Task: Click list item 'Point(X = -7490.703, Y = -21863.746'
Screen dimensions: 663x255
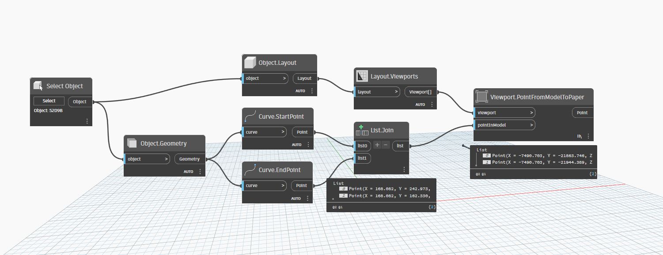Action: 542,156
